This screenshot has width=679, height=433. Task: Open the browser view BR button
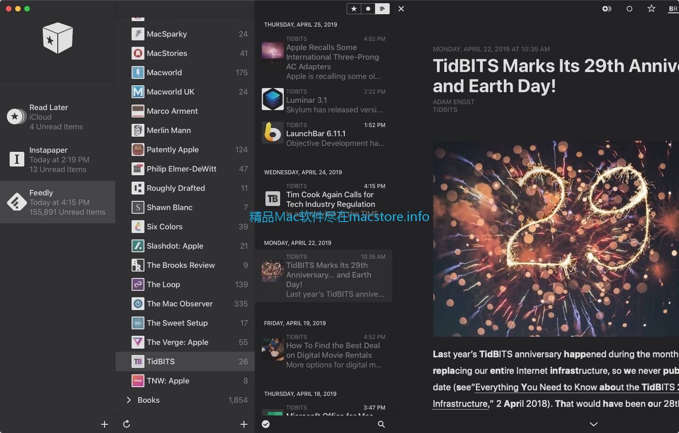(673, 9)
